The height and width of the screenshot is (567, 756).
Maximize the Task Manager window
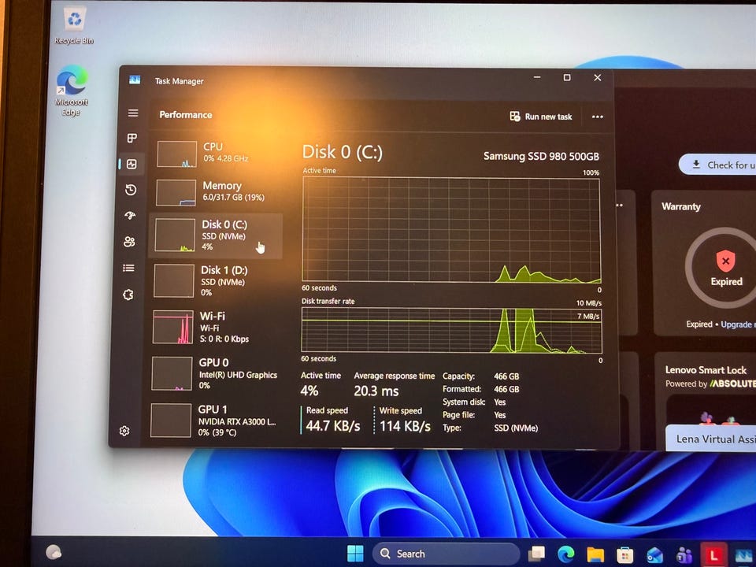[x=567, y=78]
